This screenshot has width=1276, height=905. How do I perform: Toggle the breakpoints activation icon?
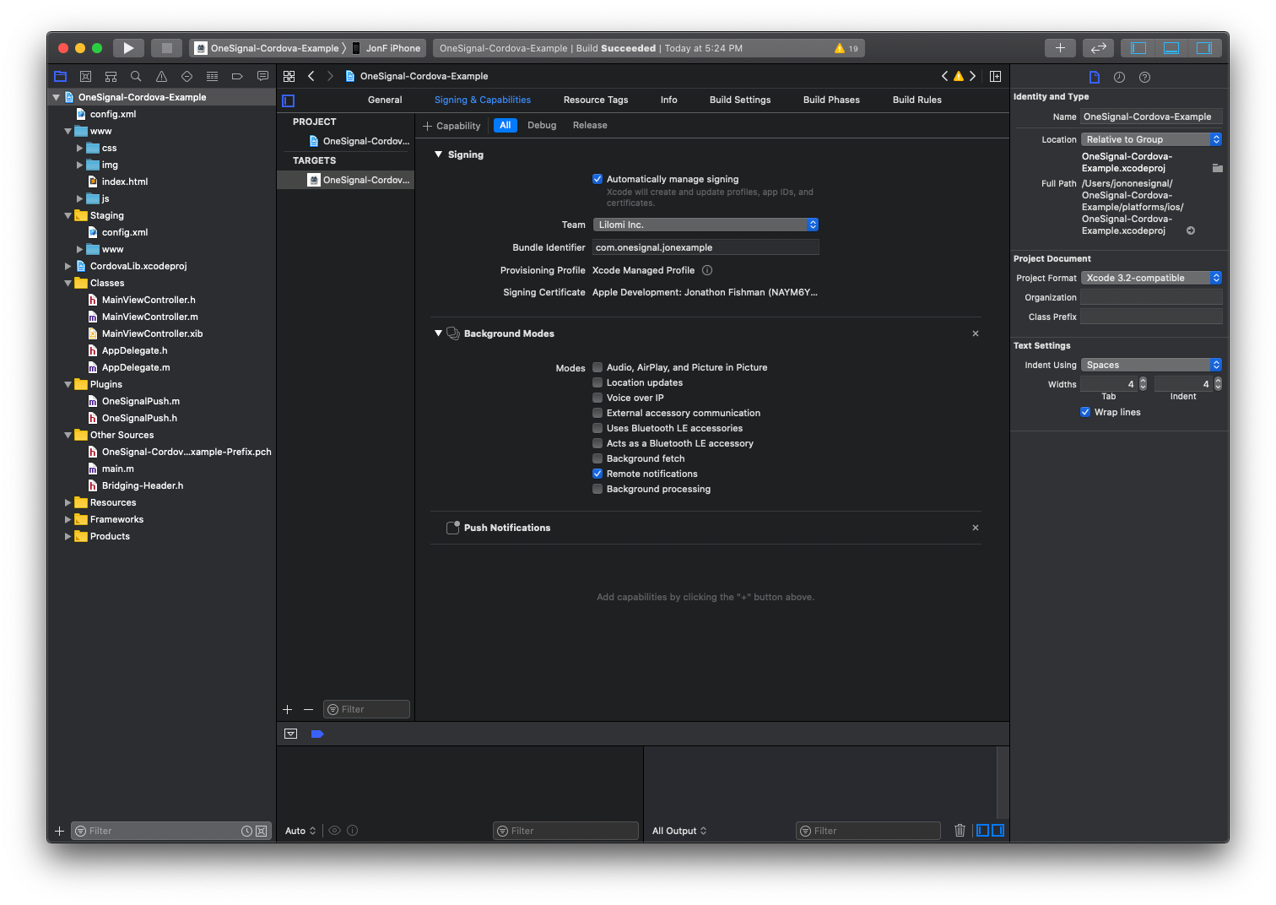tap(317, 734)
